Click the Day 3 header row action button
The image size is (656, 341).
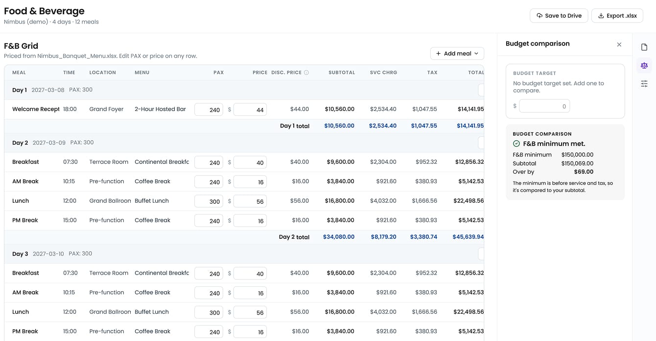(481, 254)
